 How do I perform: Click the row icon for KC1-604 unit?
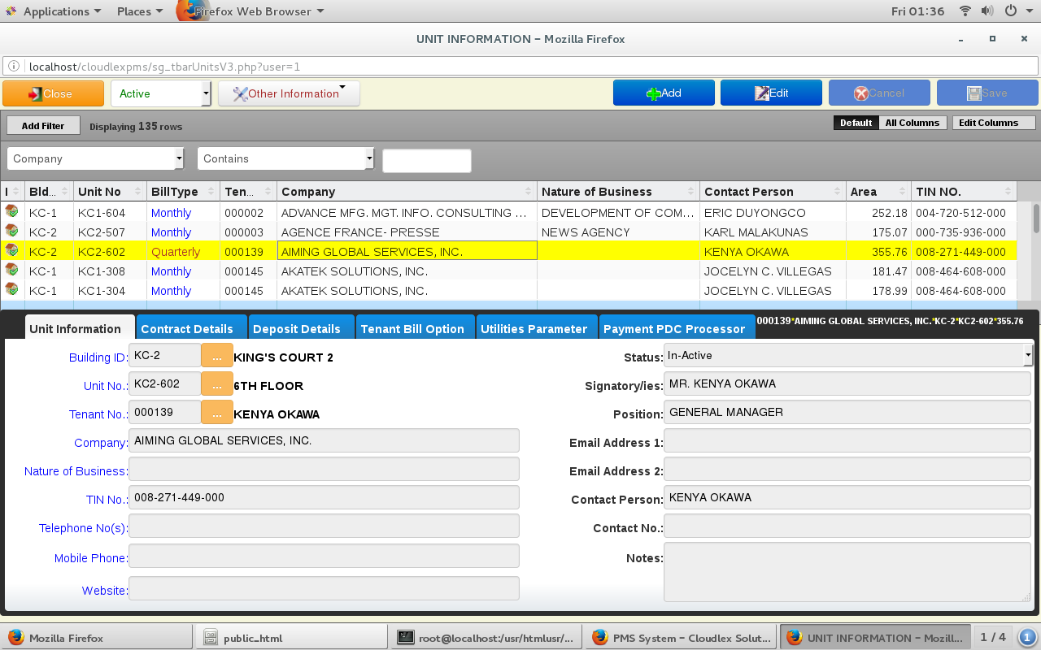coord(11,212)
